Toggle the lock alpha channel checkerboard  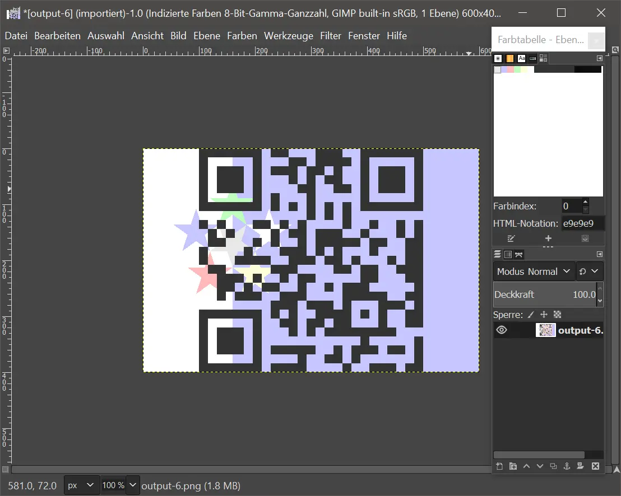tap(557, 315)
